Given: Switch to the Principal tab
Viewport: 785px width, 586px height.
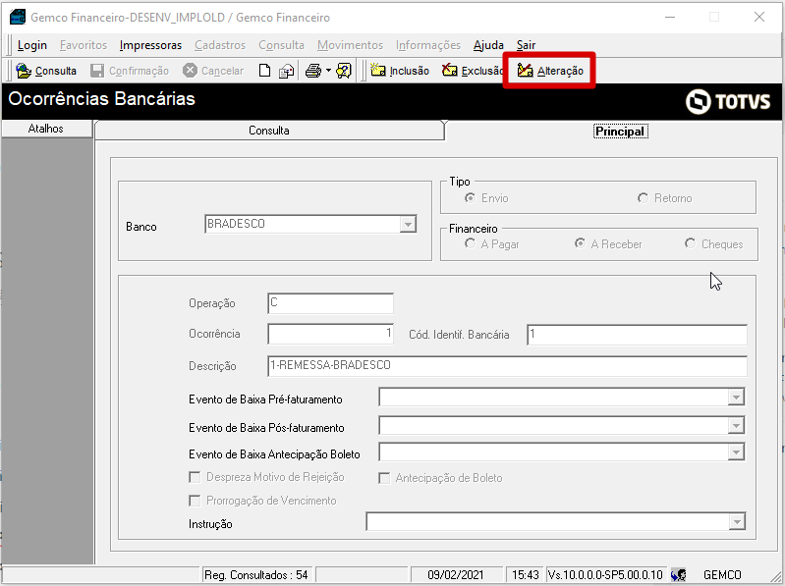Looking at the screenshot, I should pos(621,131).
